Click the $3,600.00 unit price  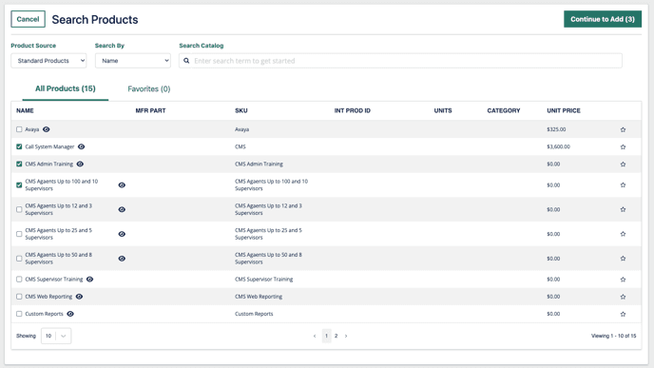click(559, 146)
